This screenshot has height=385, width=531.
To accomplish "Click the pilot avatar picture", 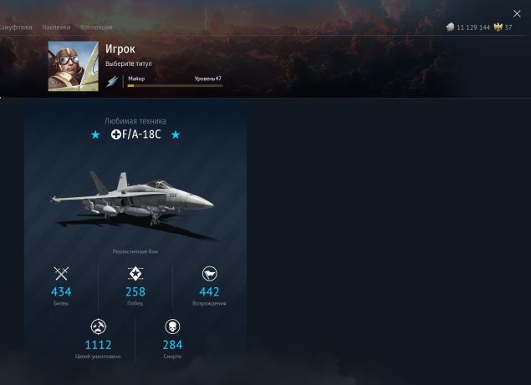I will click(x=73, y=66).
